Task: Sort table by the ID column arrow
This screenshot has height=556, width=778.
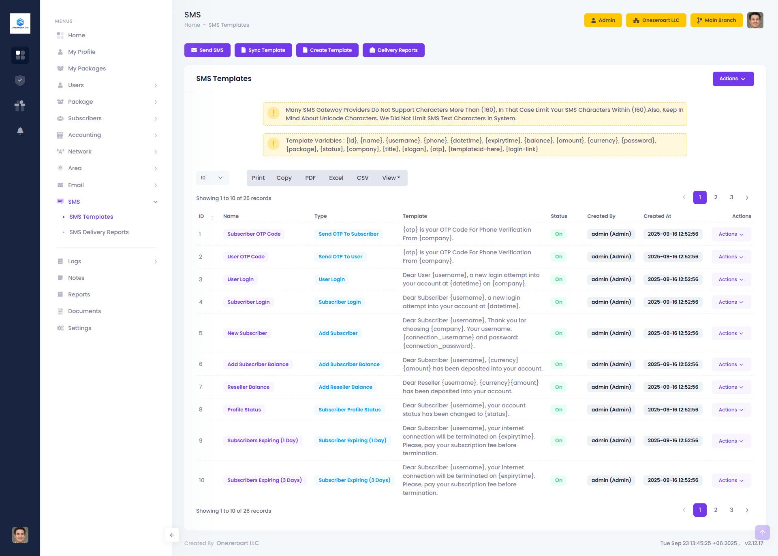Action: click(x=212, y=217)
